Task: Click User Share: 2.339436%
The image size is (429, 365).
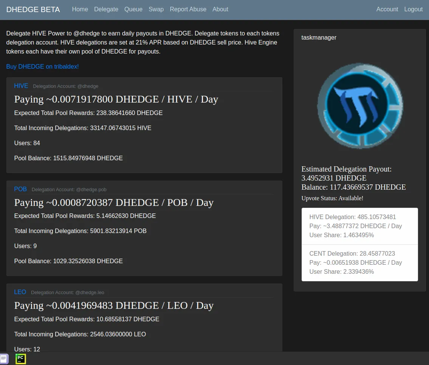Action: 342,271
